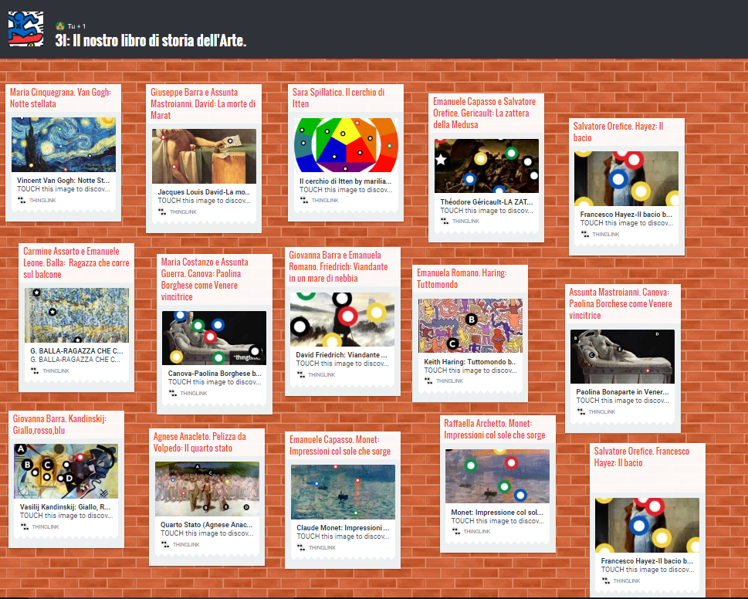Image resolution: width=748 pixels, height=599 pixels.
Task: Open Friedrich Viandante in un mare di nebbia image
Action: click(342, 319)
